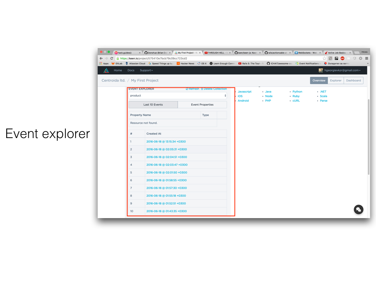The width and height of the screenshot is (376, 282).
Task: Open the Chrome hamburger menu
Action: 367,58
